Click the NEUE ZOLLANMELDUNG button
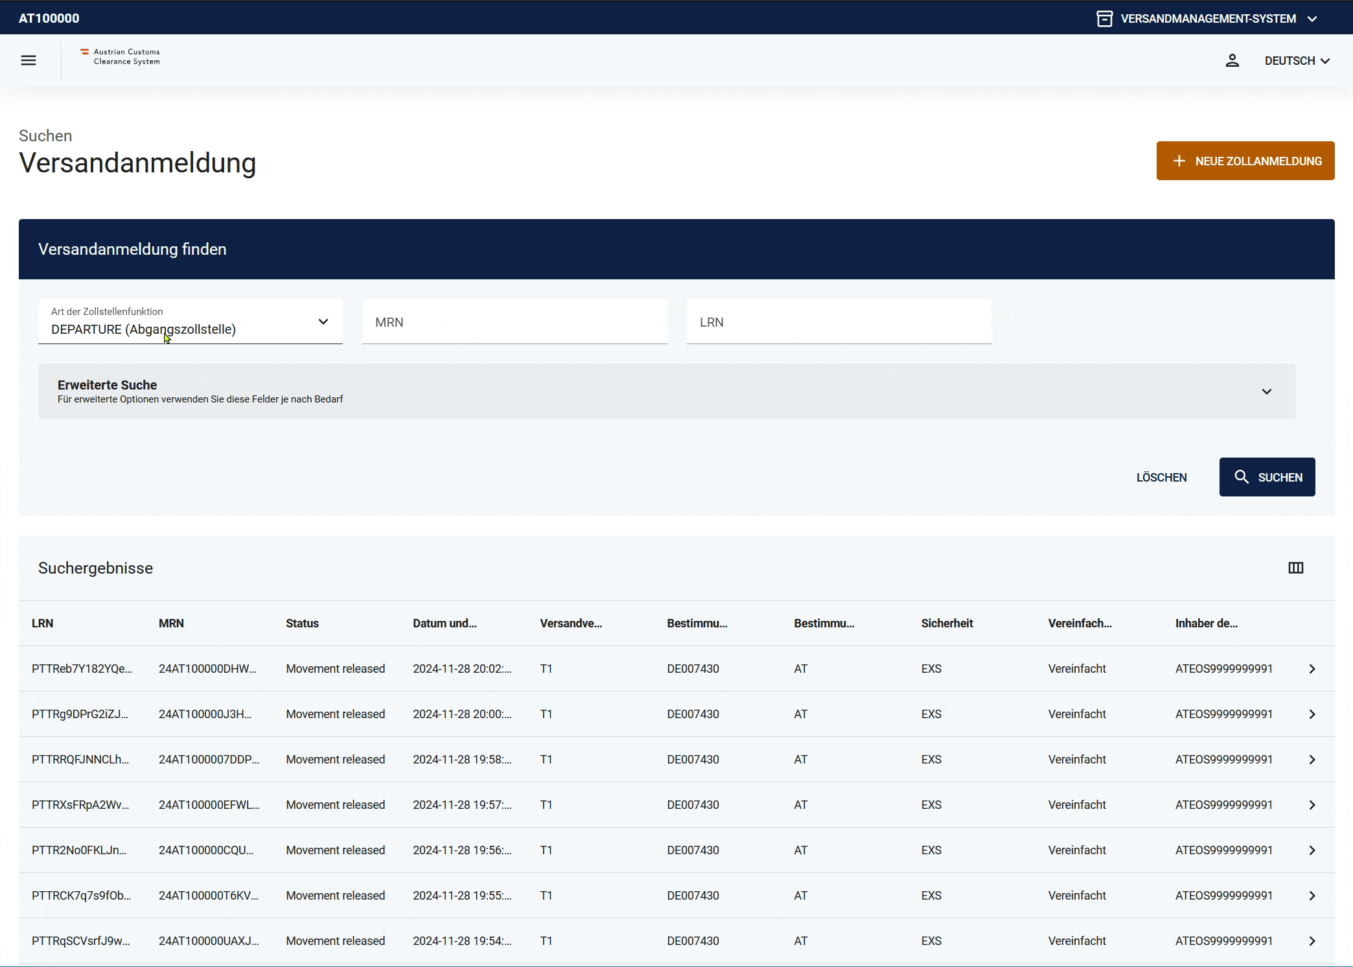This screenshot has height=967, width=1353. 1245,161
